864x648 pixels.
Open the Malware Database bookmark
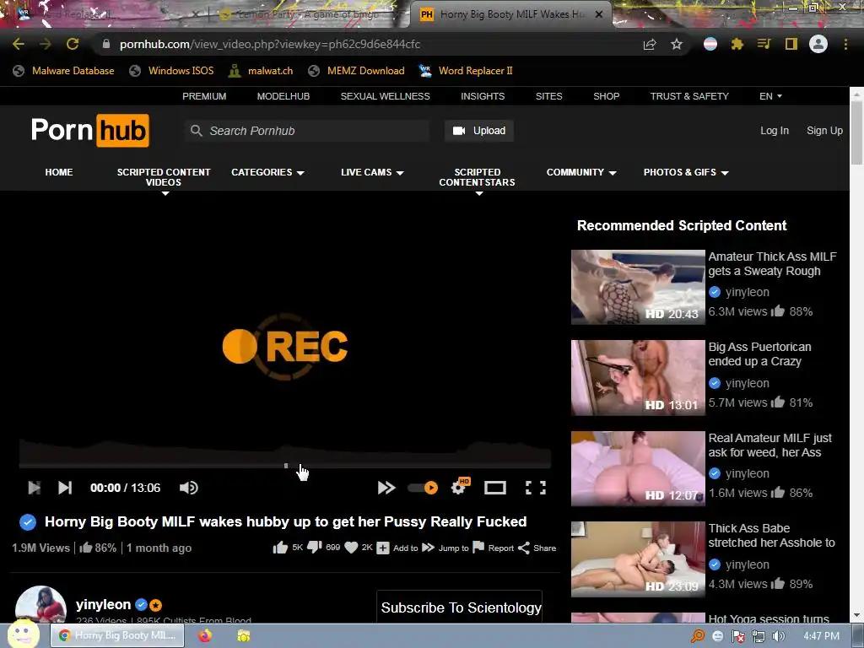[x=63, y=71]
